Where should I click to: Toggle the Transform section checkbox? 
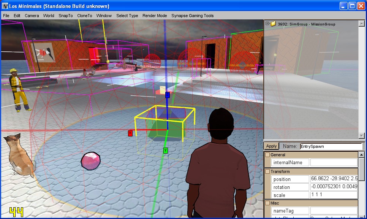[x=267, y=171]
